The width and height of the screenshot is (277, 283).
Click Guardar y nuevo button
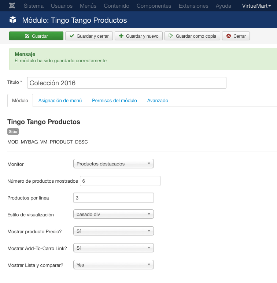[x=138, y=36]
